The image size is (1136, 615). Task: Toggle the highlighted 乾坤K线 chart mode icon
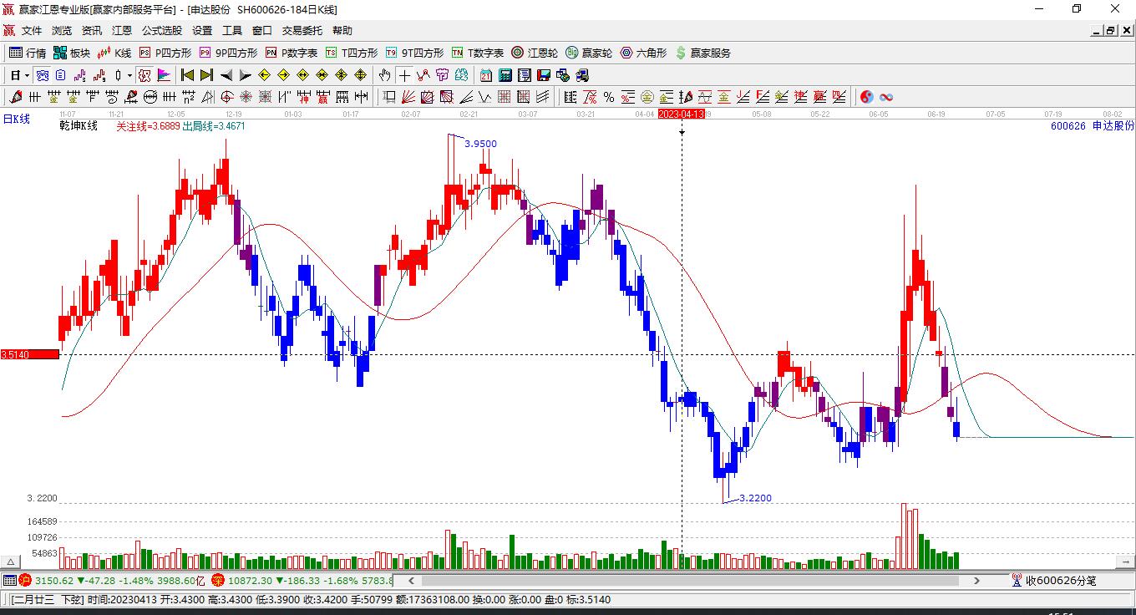pyautogui.click(x=145, y=75)
